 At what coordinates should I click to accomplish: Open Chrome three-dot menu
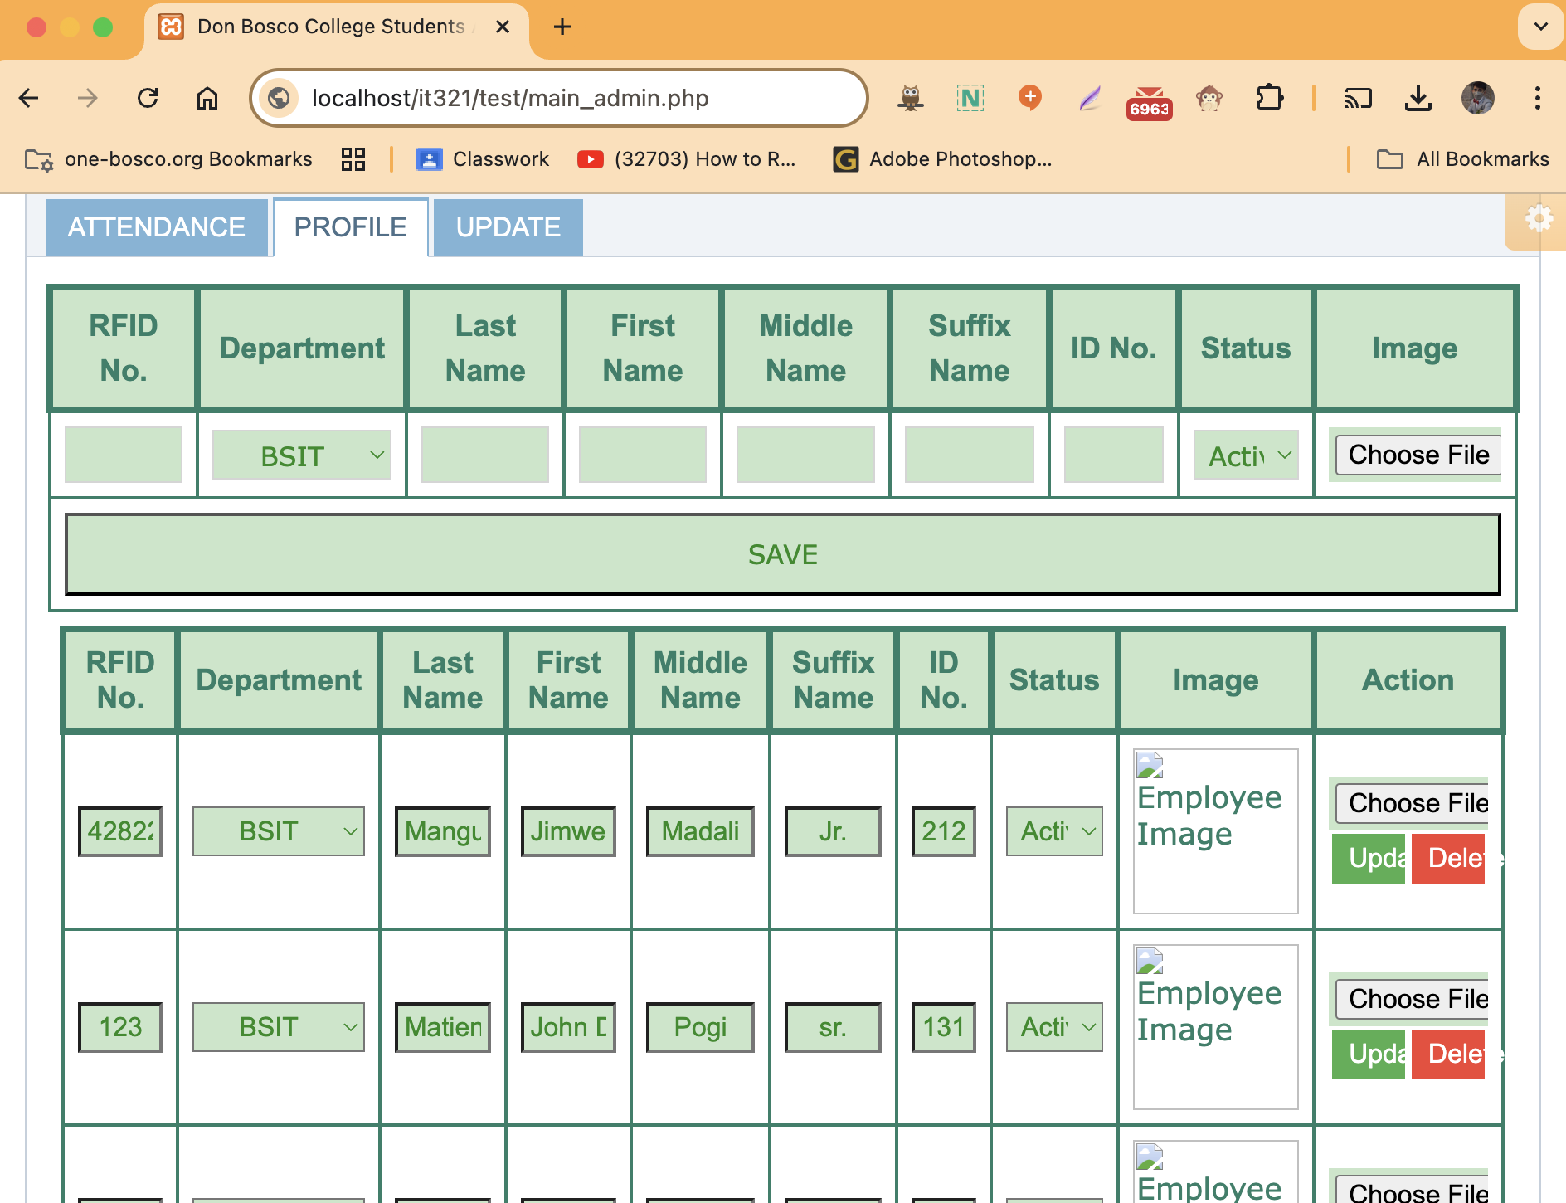click(1538, 98)
